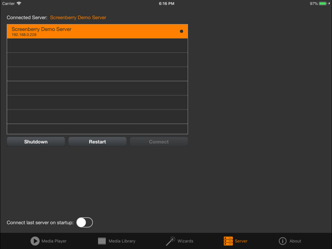Click the 97% battery percentage
Screen dimensions: 332x249
coord(313,4)
